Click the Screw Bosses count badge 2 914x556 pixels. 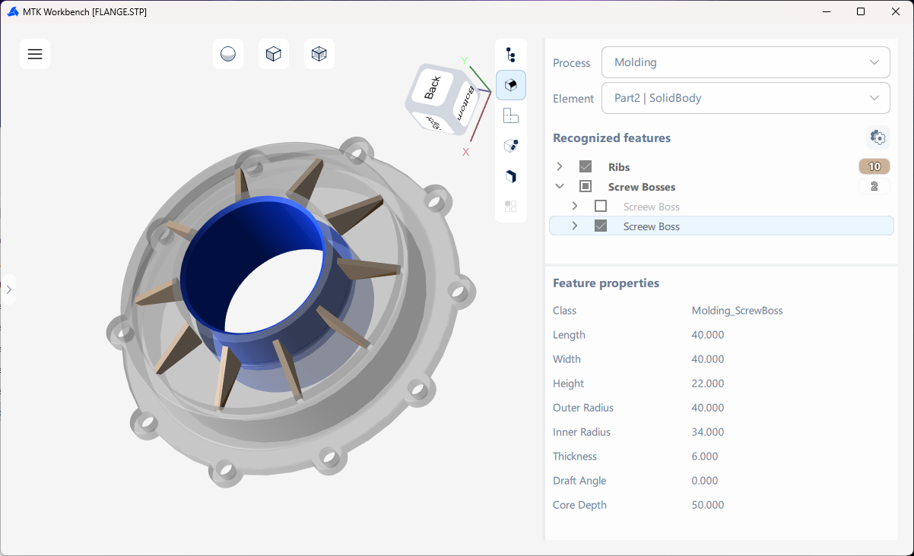coord(874,186)
